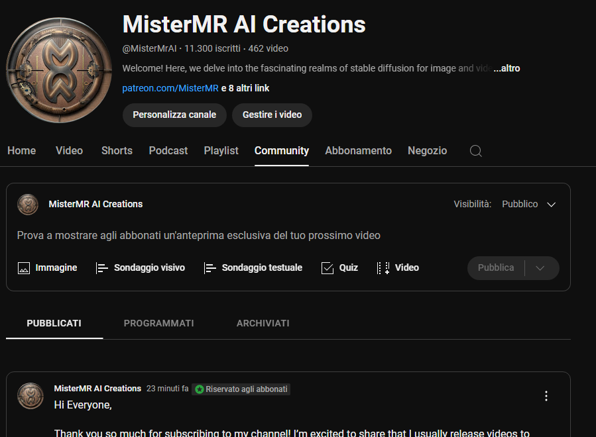Image resolution: width=596 pixels, height=437 pixels.
Task: Open the Playlist tab
Action: tap(221, 151)
